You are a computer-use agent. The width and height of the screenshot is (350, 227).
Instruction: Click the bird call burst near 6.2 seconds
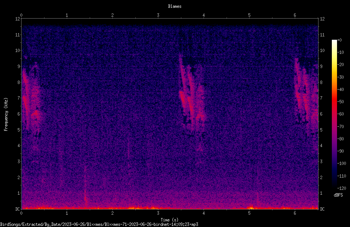click(306, 96)
